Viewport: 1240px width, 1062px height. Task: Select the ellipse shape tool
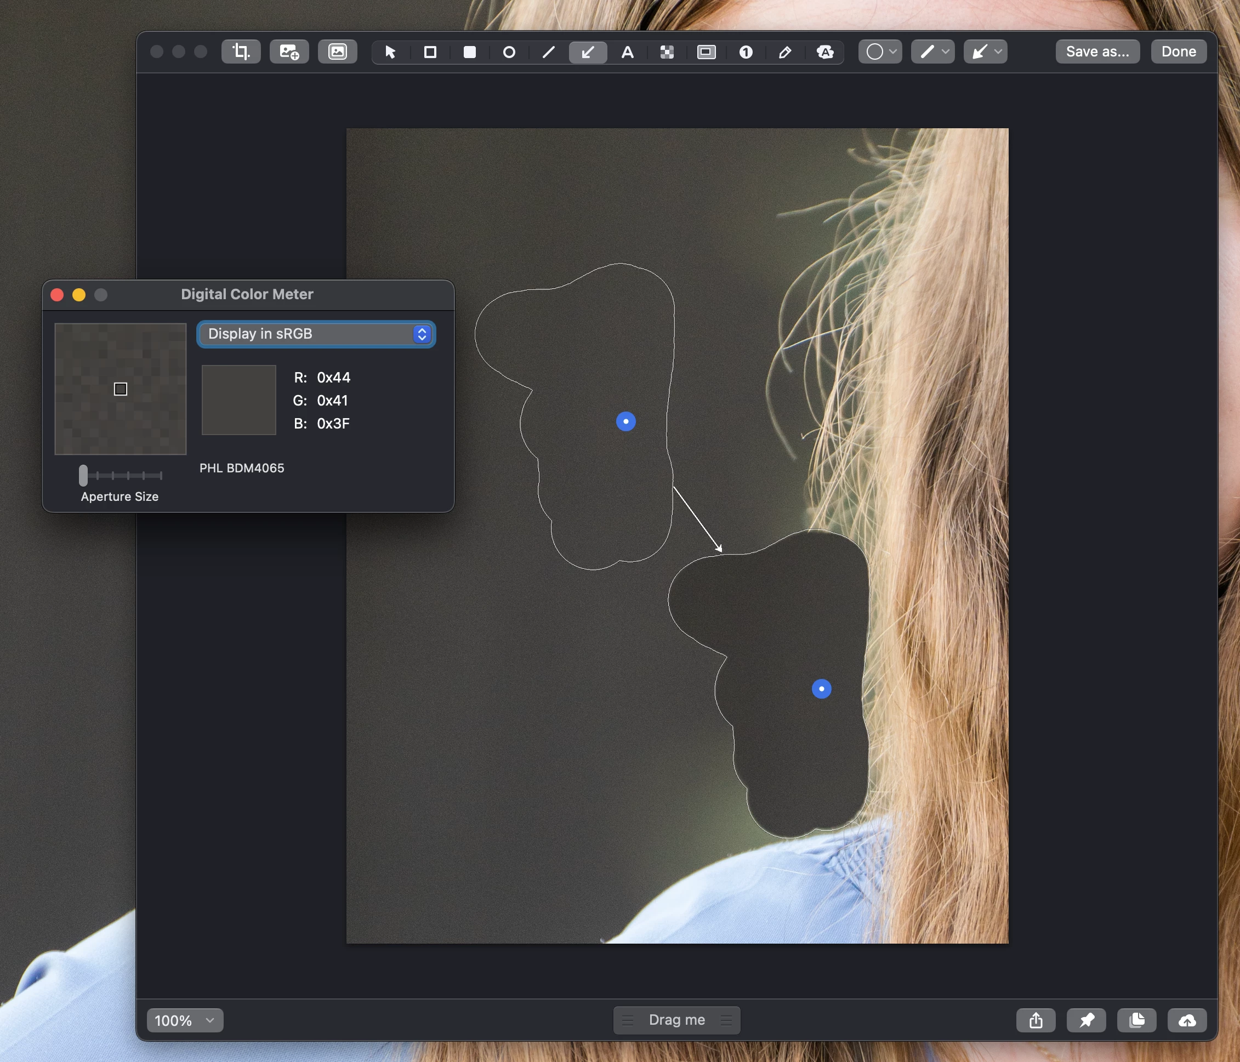(509, 53)
